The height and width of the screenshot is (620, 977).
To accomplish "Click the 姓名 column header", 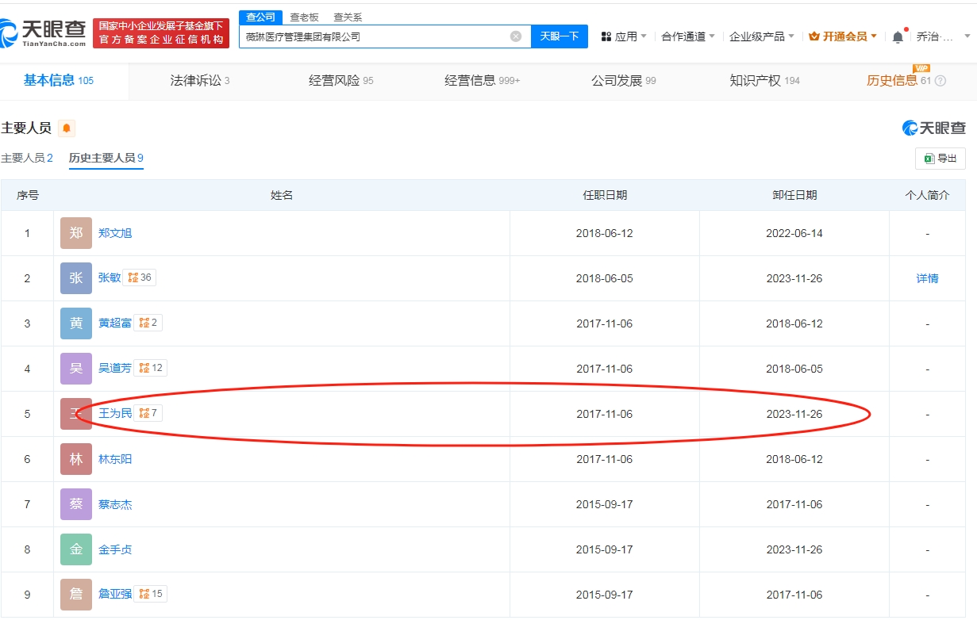I will (282, 195).
